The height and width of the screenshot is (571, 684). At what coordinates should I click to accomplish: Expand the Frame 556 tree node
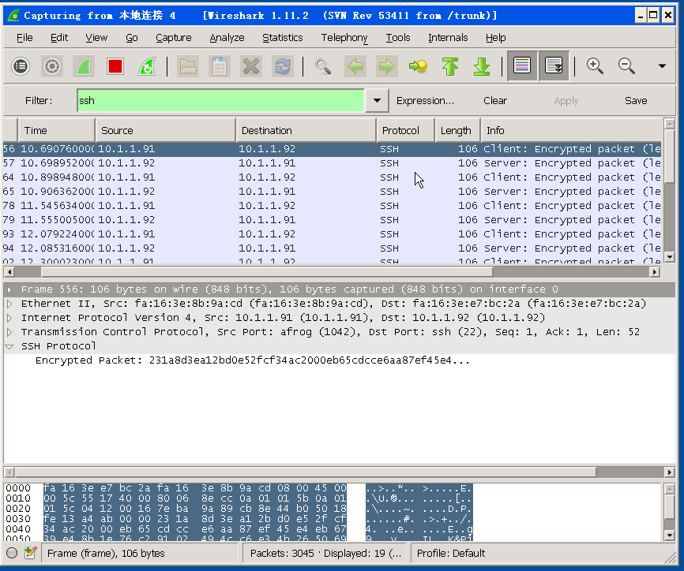click(x=9, y=289)
